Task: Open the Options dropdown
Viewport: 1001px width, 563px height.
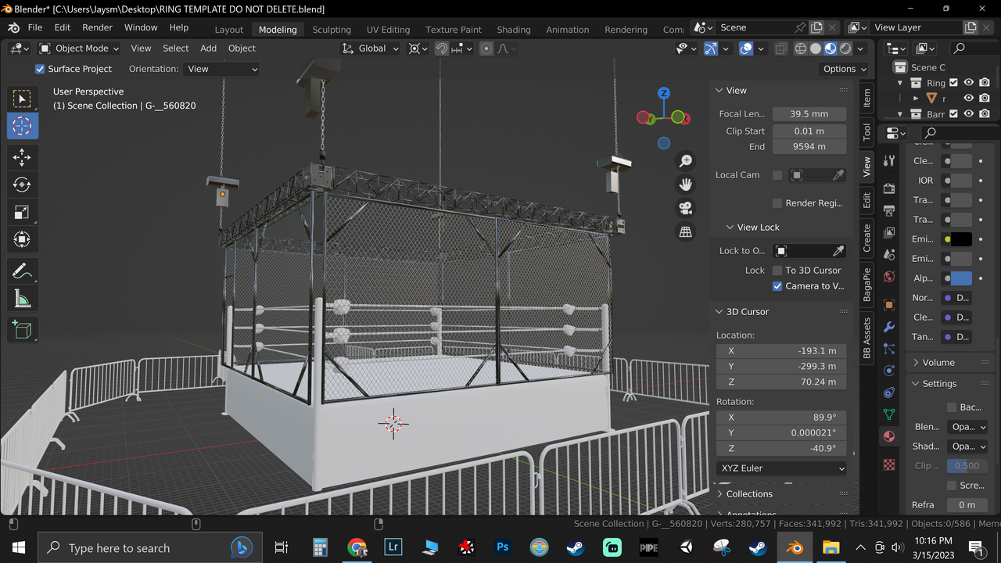Action: [x=845, y=69]
